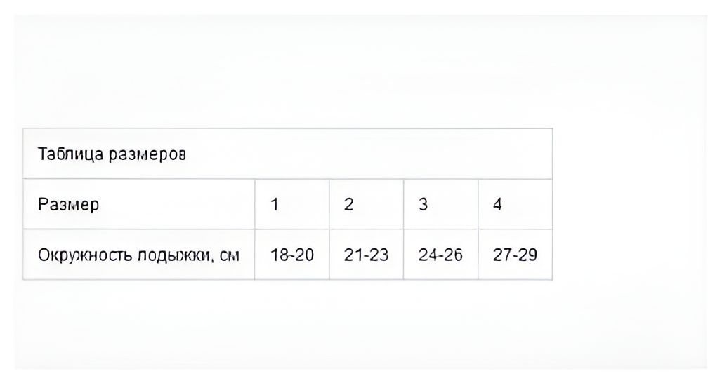Select the size 2 column header
This screenshot has width=722, height=383.
[x=348, y=205]
